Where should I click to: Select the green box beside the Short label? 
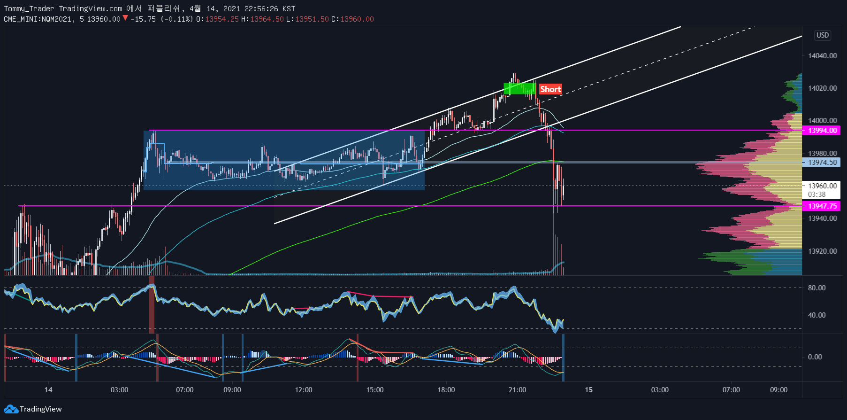pyautogui.click(x=519, y=88)
